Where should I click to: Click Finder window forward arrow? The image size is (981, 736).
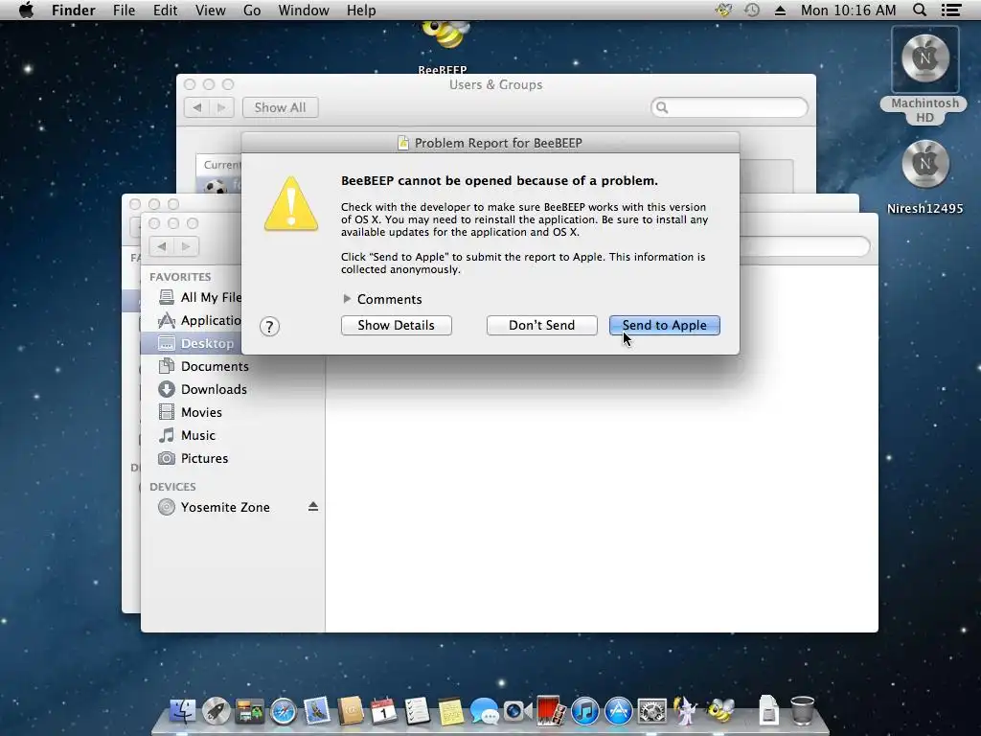tap(187, 246)
